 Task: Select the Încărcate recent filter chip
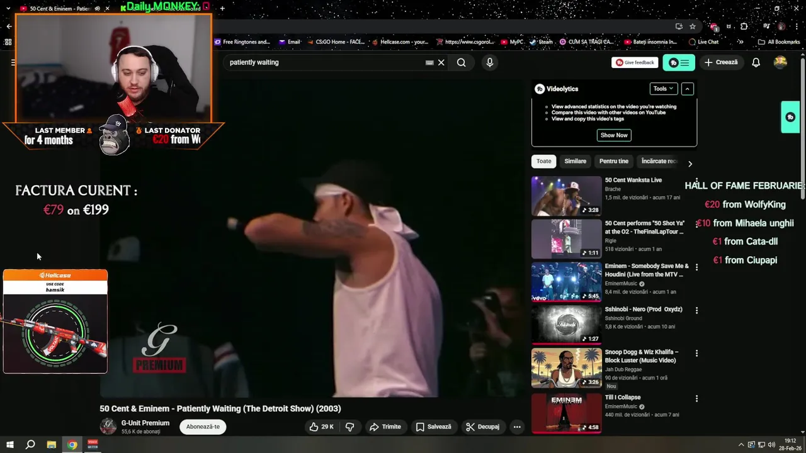pos(659,161)
